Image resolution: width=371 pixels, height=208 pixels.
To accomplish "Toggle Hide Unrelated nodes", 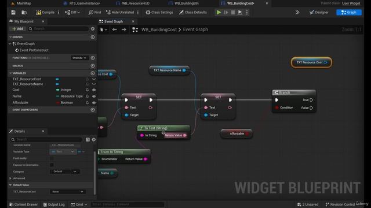I will [x=120, y=12].
